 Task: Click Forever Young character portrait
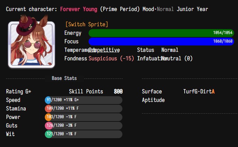tap(32, 43)
